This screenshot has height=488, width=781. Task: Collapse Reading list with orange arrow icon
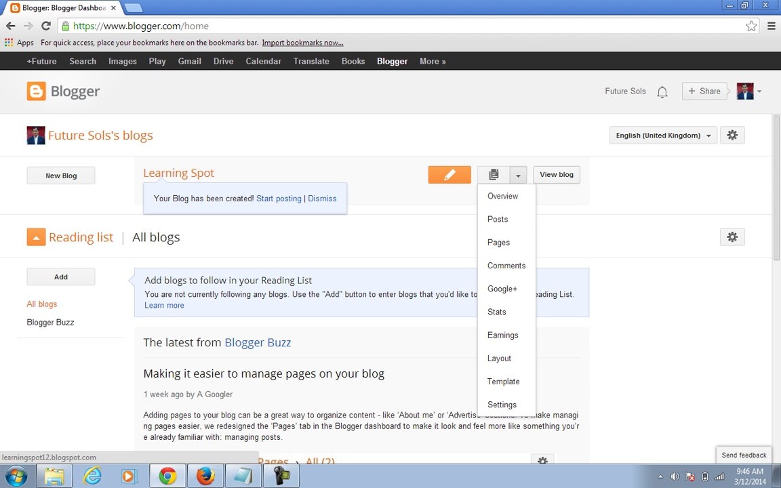(x=36, y=237)
